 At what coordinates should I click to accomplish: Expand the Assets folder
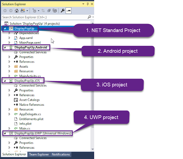coord(9,66)
